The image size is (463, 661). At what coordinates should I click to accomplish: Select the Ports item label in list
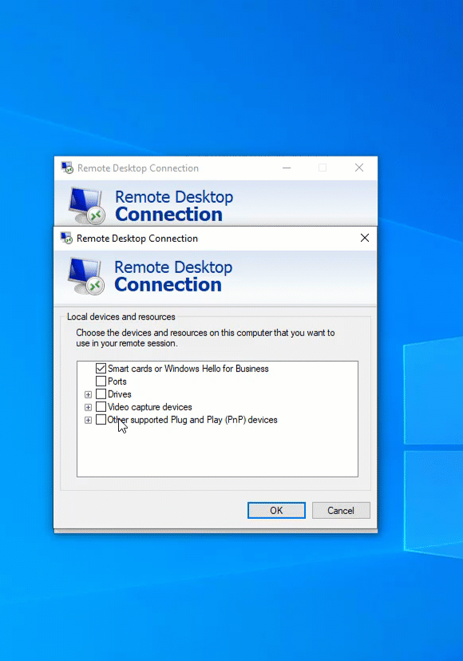(117, 382)
